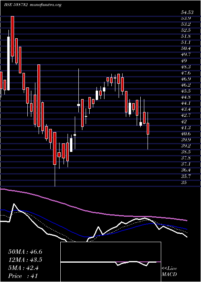Click the 37.1 price label
Viewport: 201px width, 282px height.
[x=186, y=164]
